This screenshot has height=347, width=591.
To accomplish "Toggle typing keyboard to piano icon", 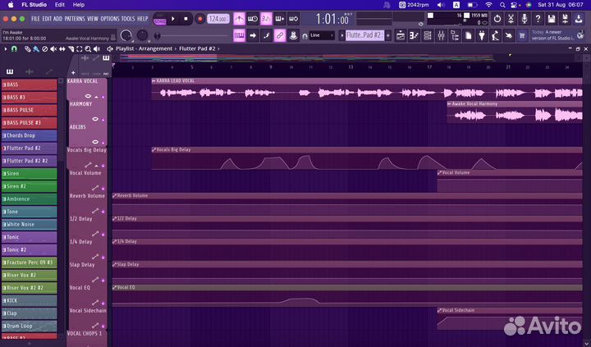I will tap(239, 36).
